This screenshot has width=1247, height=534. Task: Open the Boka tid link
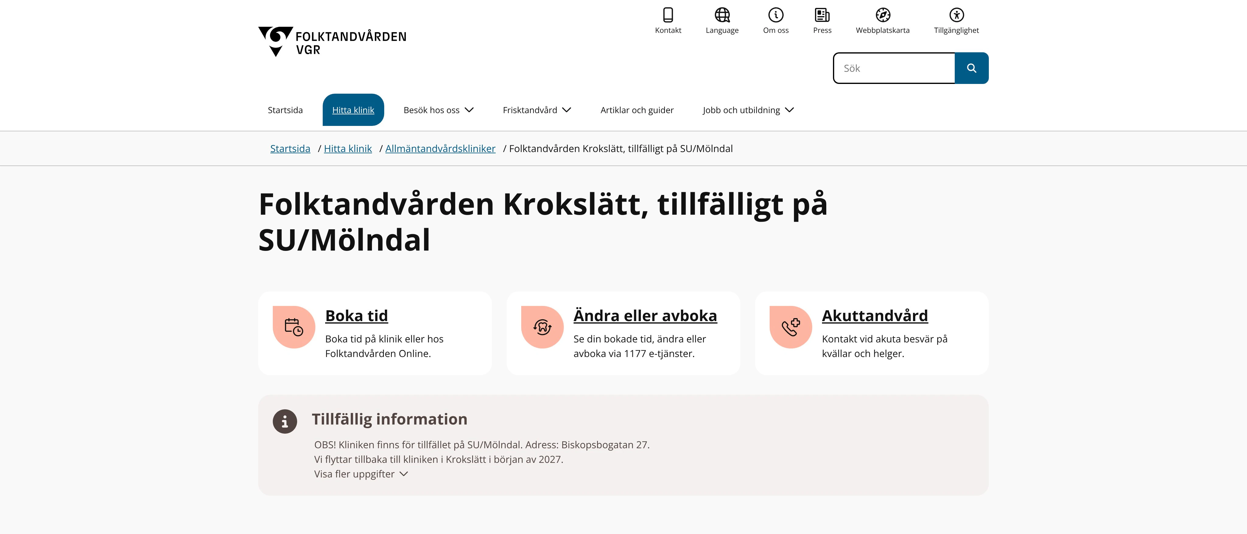click(356, 315)
